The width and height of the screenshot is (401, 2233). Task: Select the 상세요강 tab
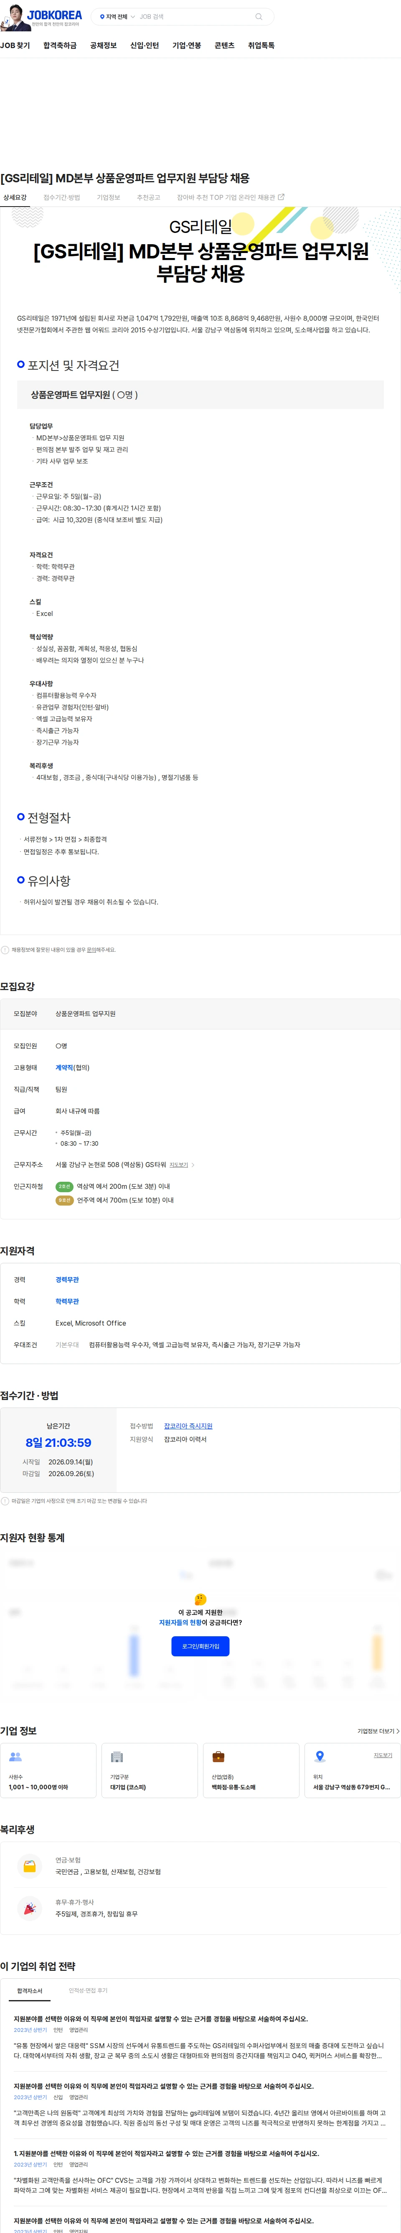click(15, 198)
